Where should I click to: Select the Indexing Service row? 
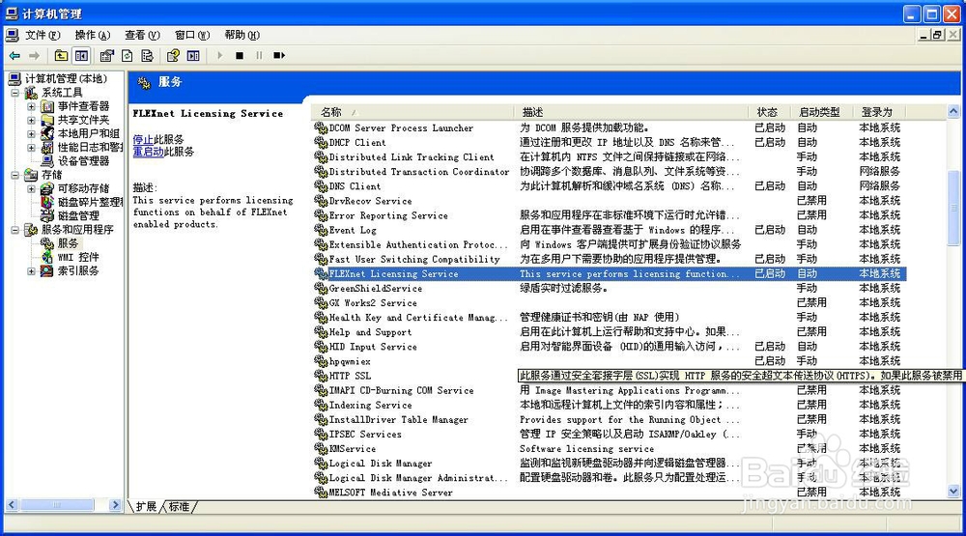(610, 405)
